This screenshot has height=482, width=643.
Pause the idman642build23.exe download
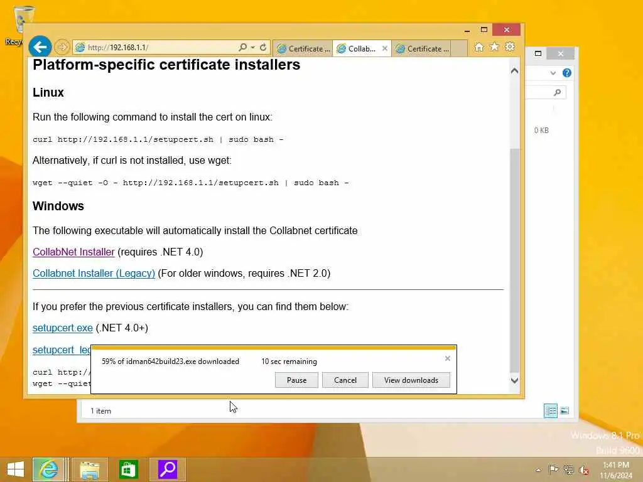point(296,380)
